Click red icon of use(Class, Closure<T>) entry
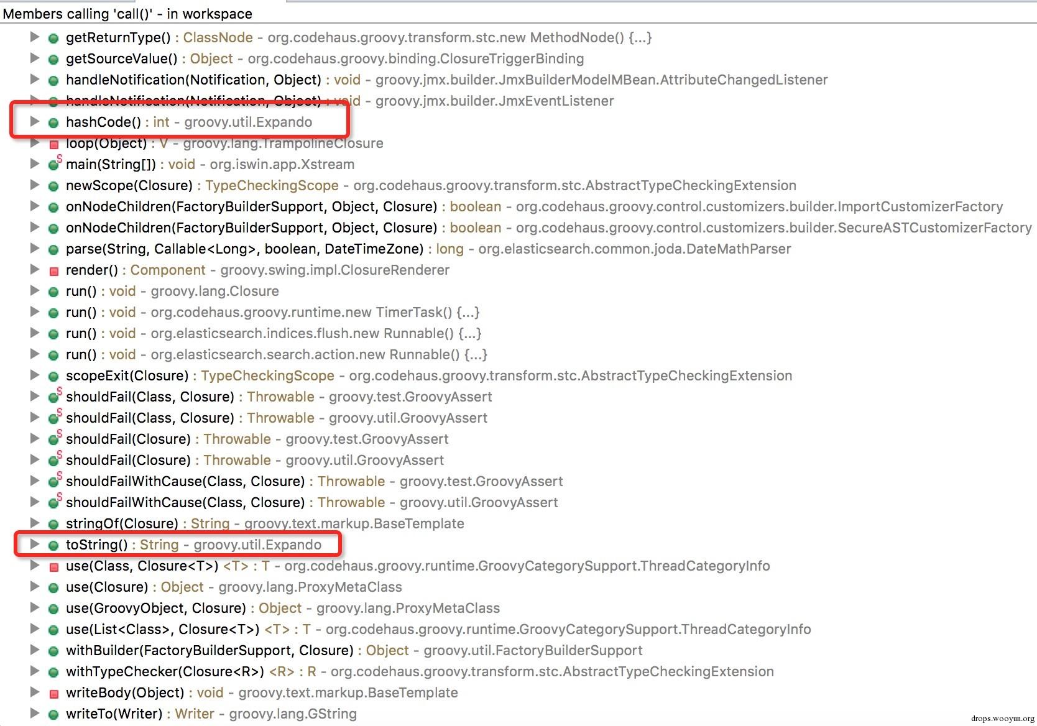Screen dimensions: 1037x726 tap(53, 567)
